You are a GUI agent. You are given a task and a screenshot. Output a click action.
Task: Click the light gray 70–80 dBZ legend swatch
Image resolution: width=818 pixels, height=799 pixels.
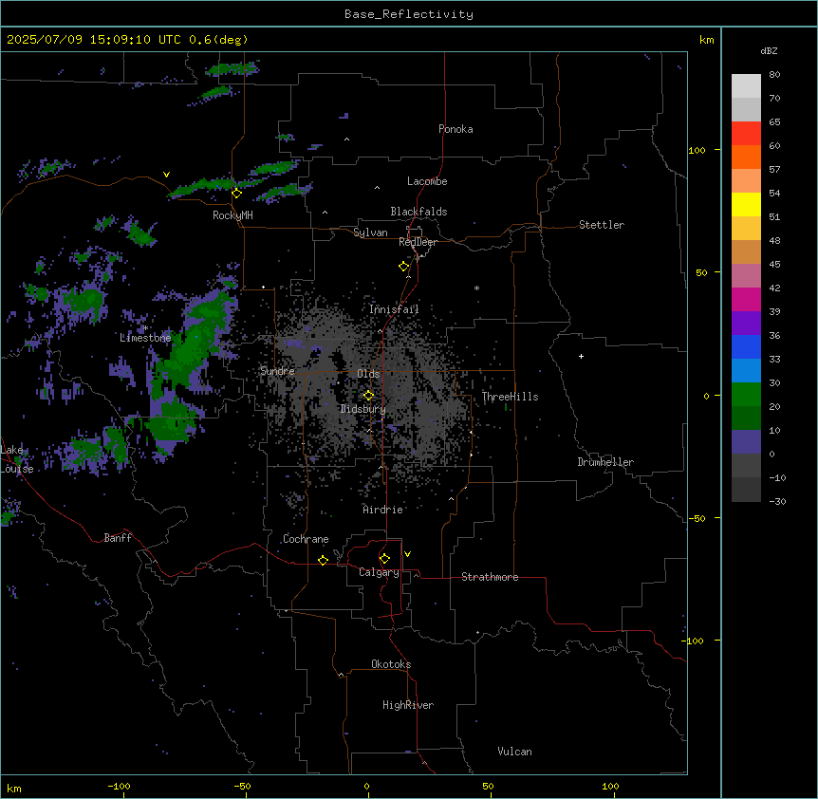pos(746,86)
